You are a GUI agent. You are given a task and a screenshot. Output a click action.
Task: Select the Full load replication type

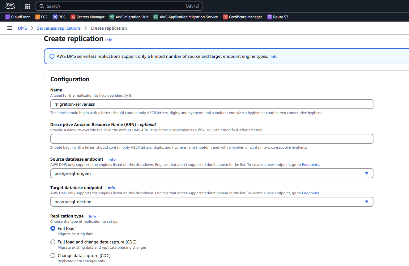pos(53,228)
